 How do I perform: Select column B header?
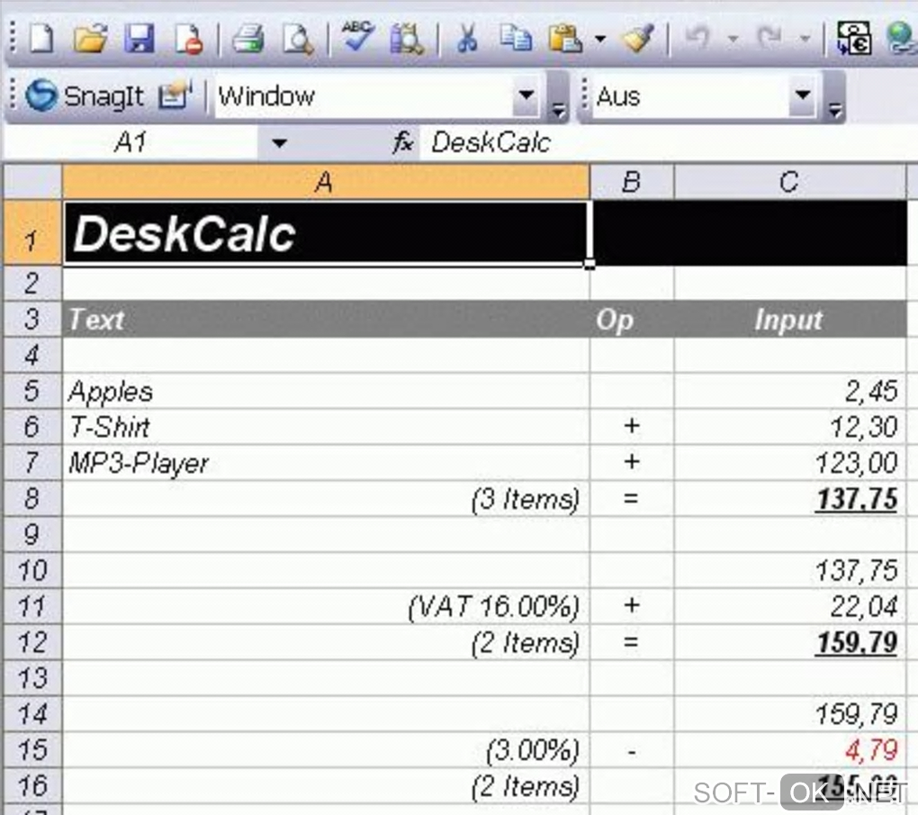coord(632,182)
